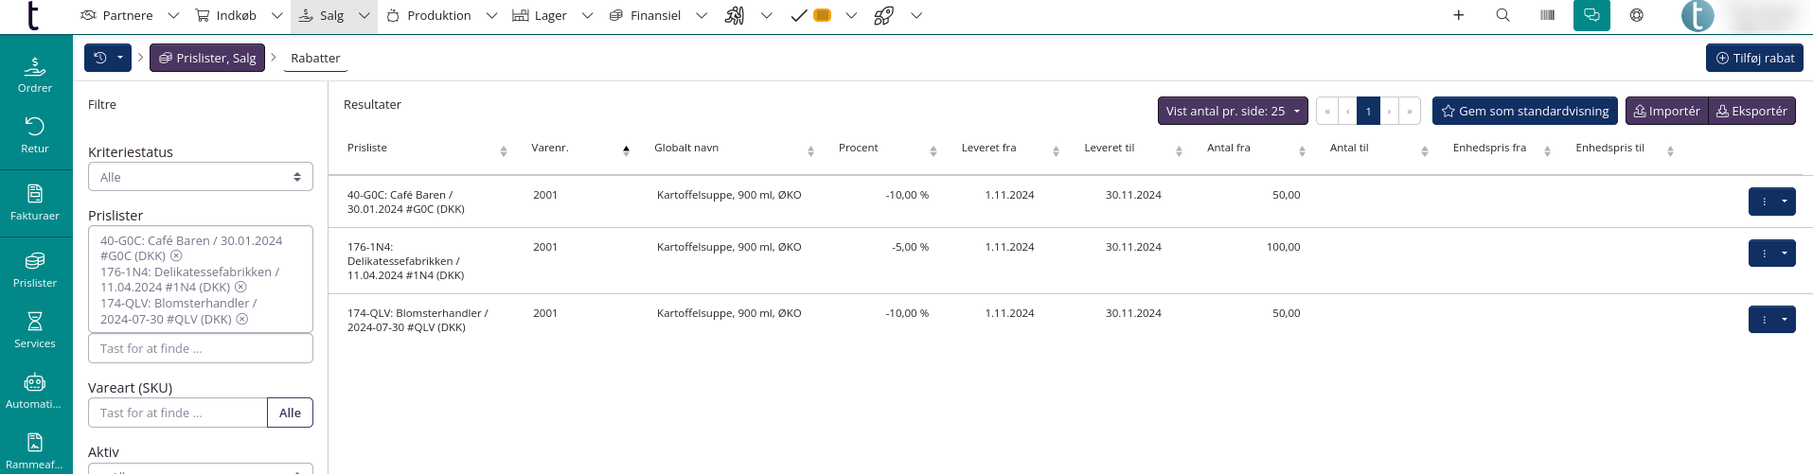
Task: Go to Fakturaer in sidebar
Action: click(35, 202)
